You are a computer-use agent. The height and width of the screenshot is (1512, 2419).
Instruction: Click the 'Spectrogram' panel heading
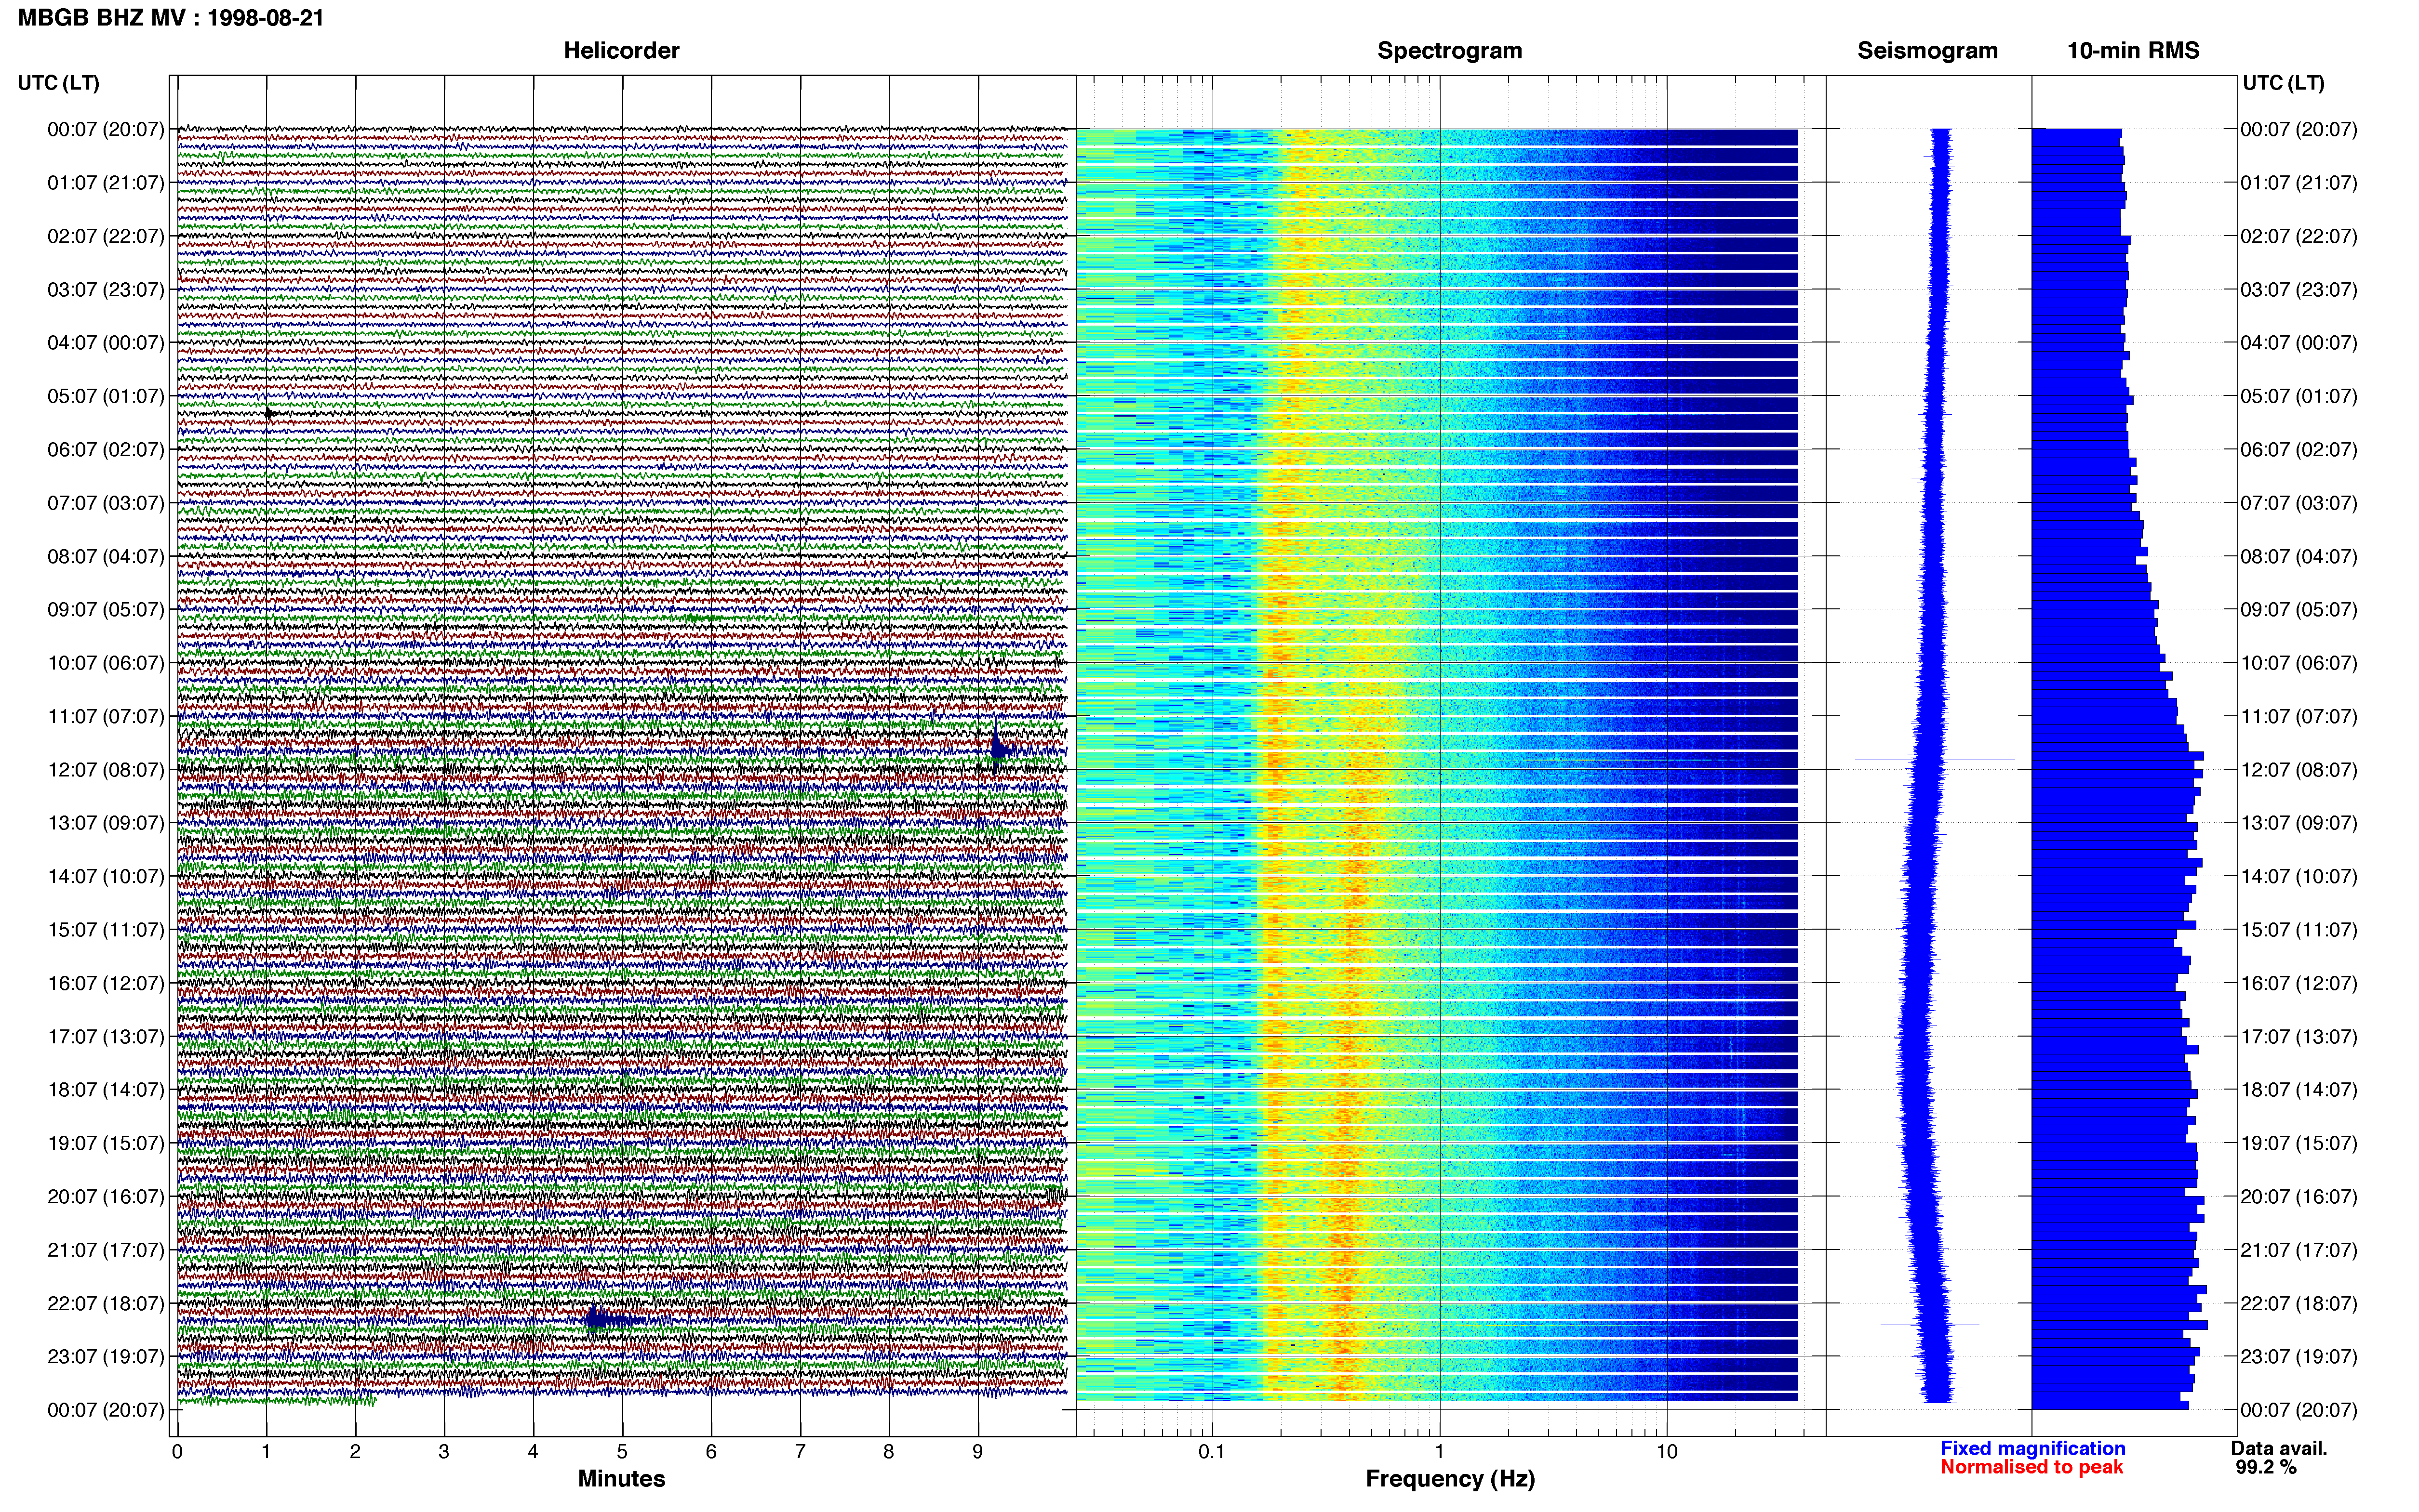coord(1450,51)
